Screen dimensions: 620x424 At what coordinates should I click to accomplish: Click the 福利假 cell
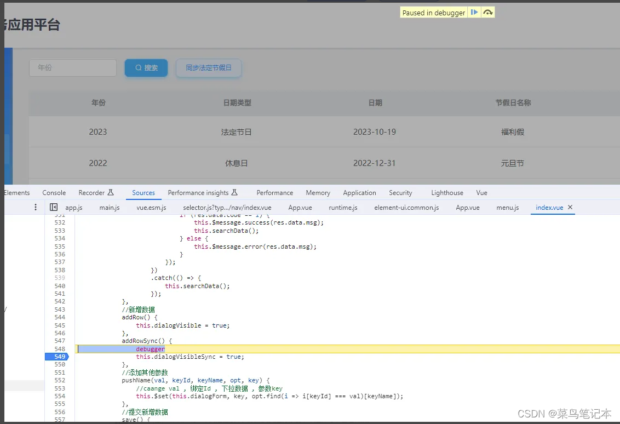tap(513, 131)
